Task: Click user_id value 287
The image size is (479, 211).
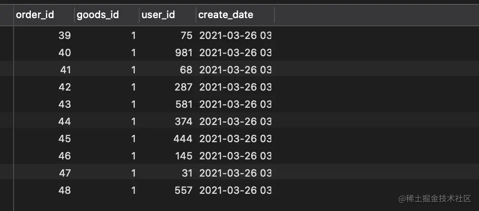Action: point(183,87)
